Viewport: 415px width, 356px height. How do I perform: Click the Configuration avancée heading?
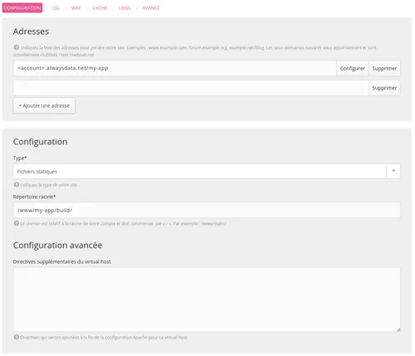[x=57, y=246]
